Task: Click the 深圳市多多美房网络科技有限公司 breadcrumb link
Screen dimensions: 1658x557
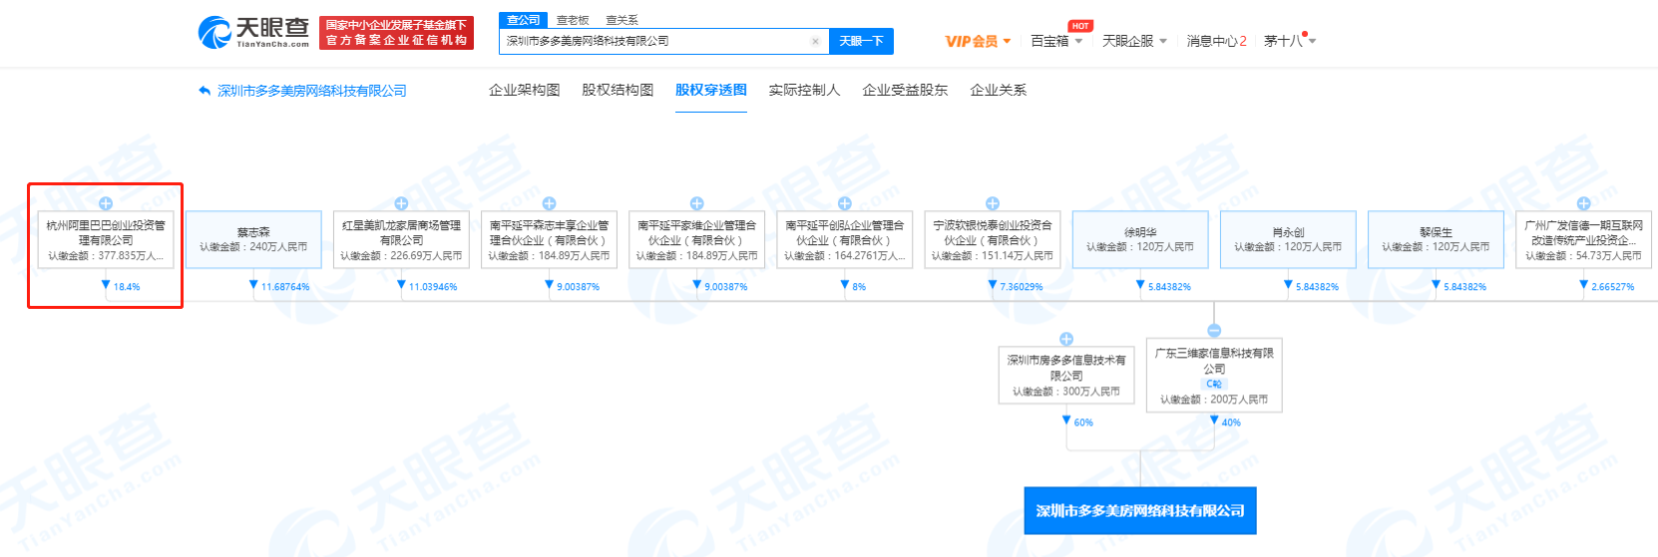Action: pyautogui.click(x=312, y=91)
